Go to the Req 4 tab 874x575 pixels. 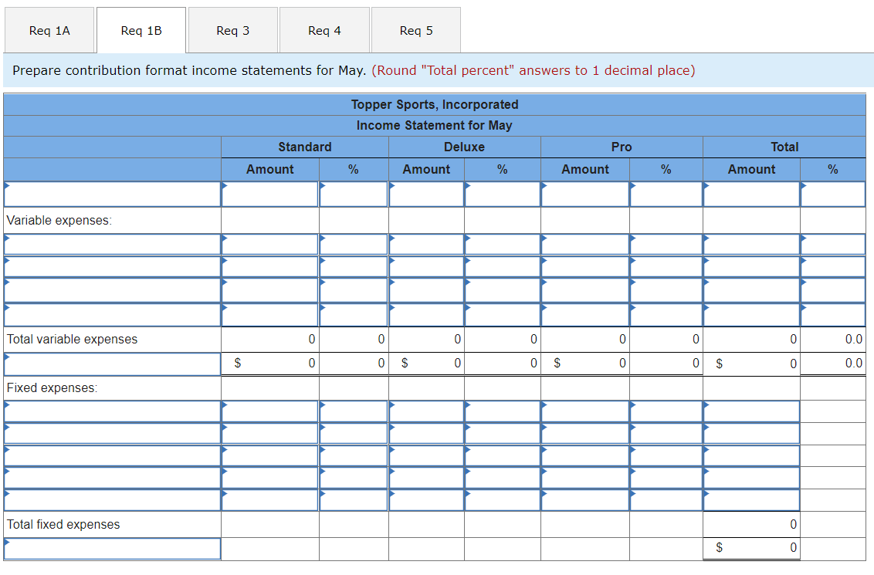324,31
